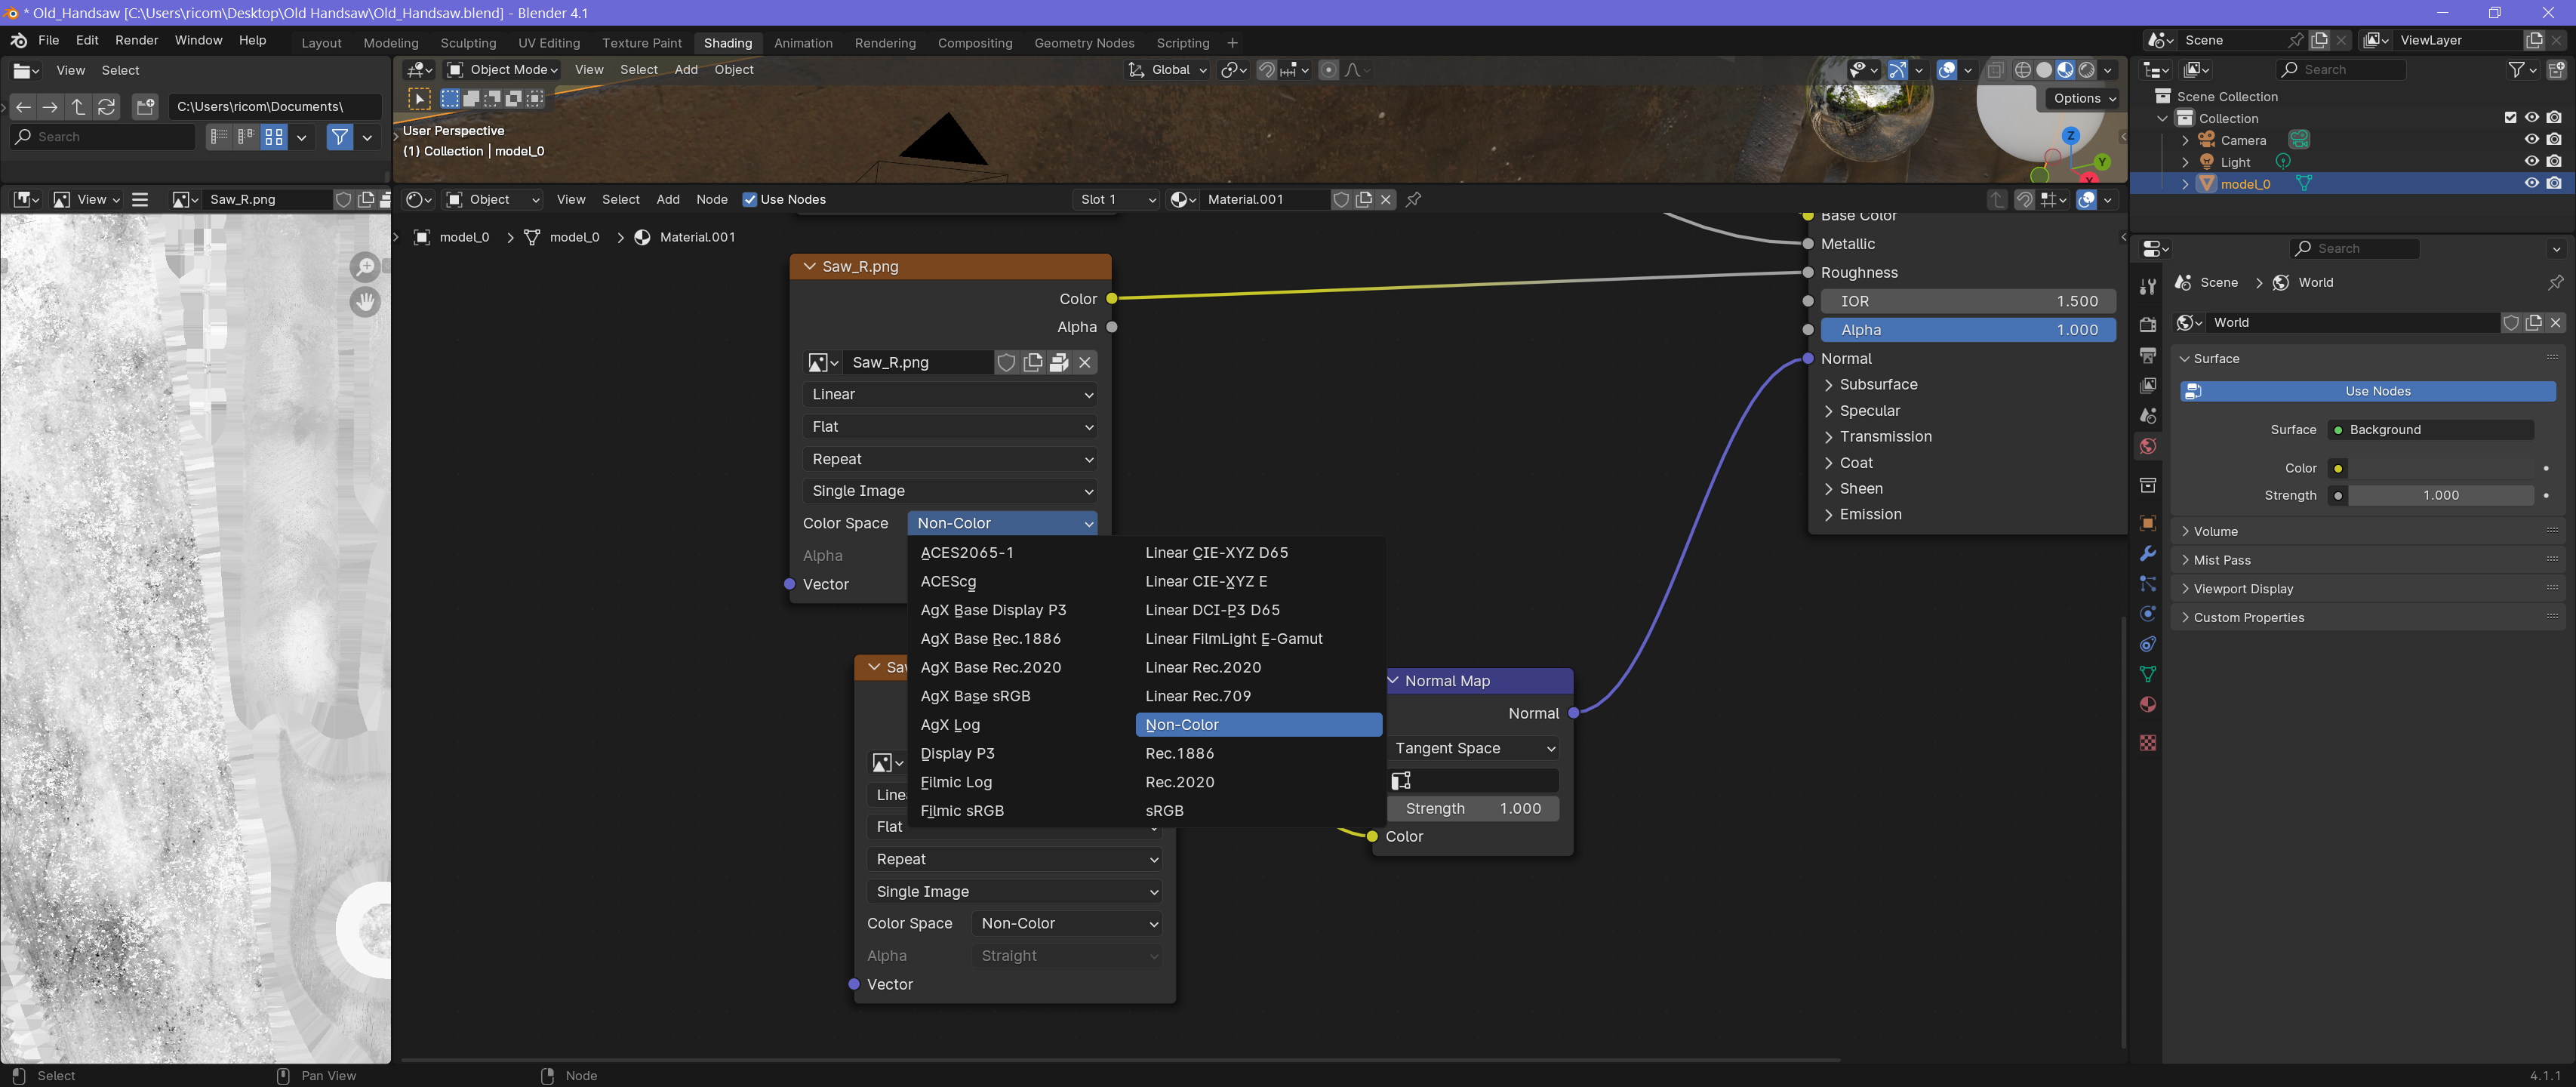The image size is (2576, 1087).
Task: Switch viewport to solid shading
Action: 2044,70
